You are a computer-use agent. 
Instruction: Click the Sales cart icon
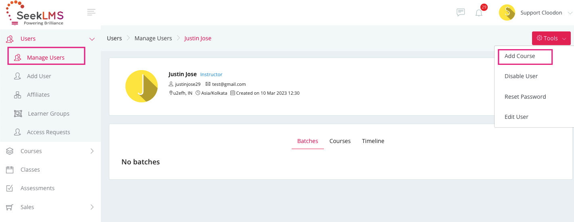(x=10, y=207)
